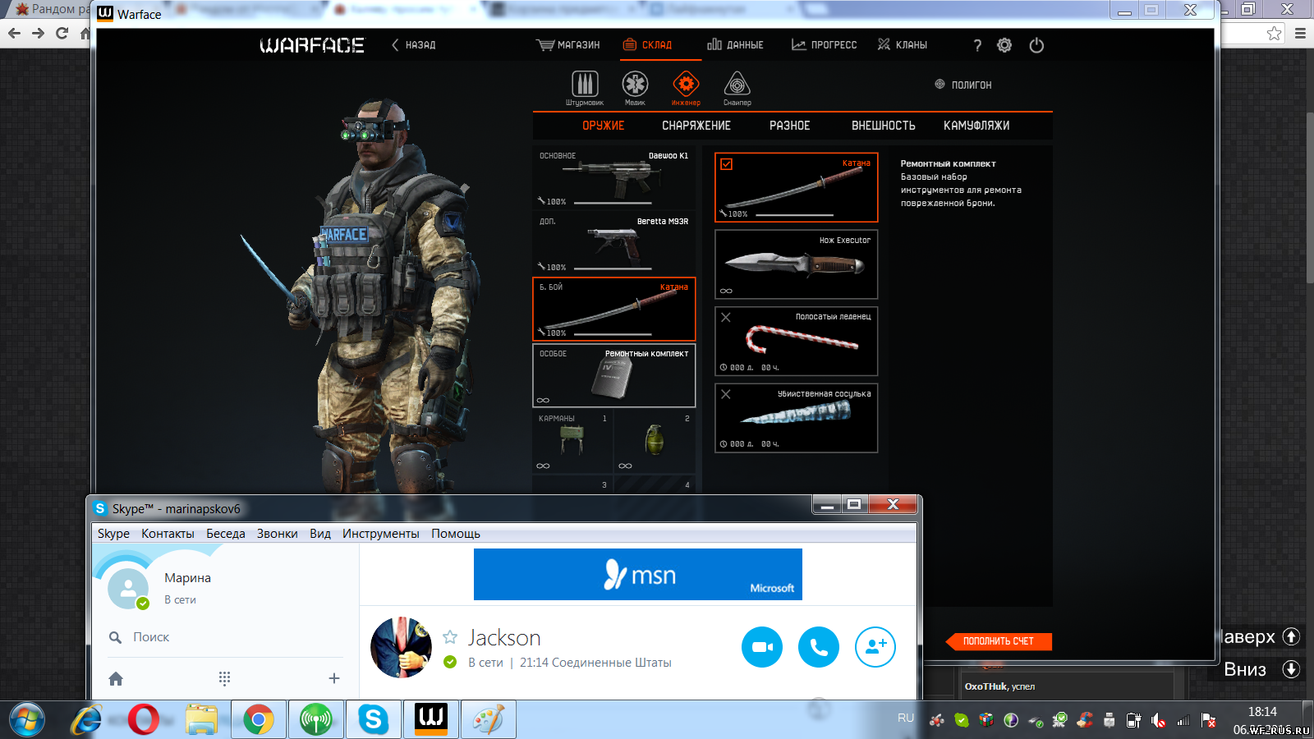
Task: Open Google Chrome from the taskbar
Action: tap(259, 720)
